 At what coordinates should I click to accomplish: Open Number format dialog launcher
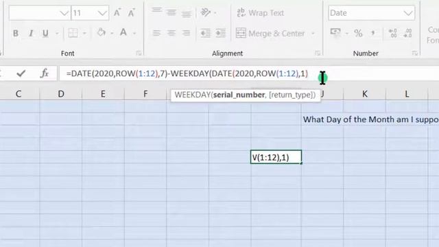(x=415, y=53)
